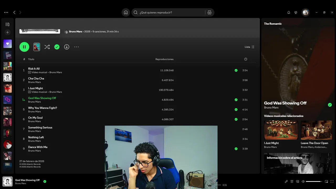
Task: Go to the Home page
Action: point(126,12)
